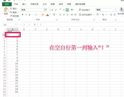This screenshot has height=97, width=124.
Task: Toggle Underline formatting
Action: tap(29, 15)
